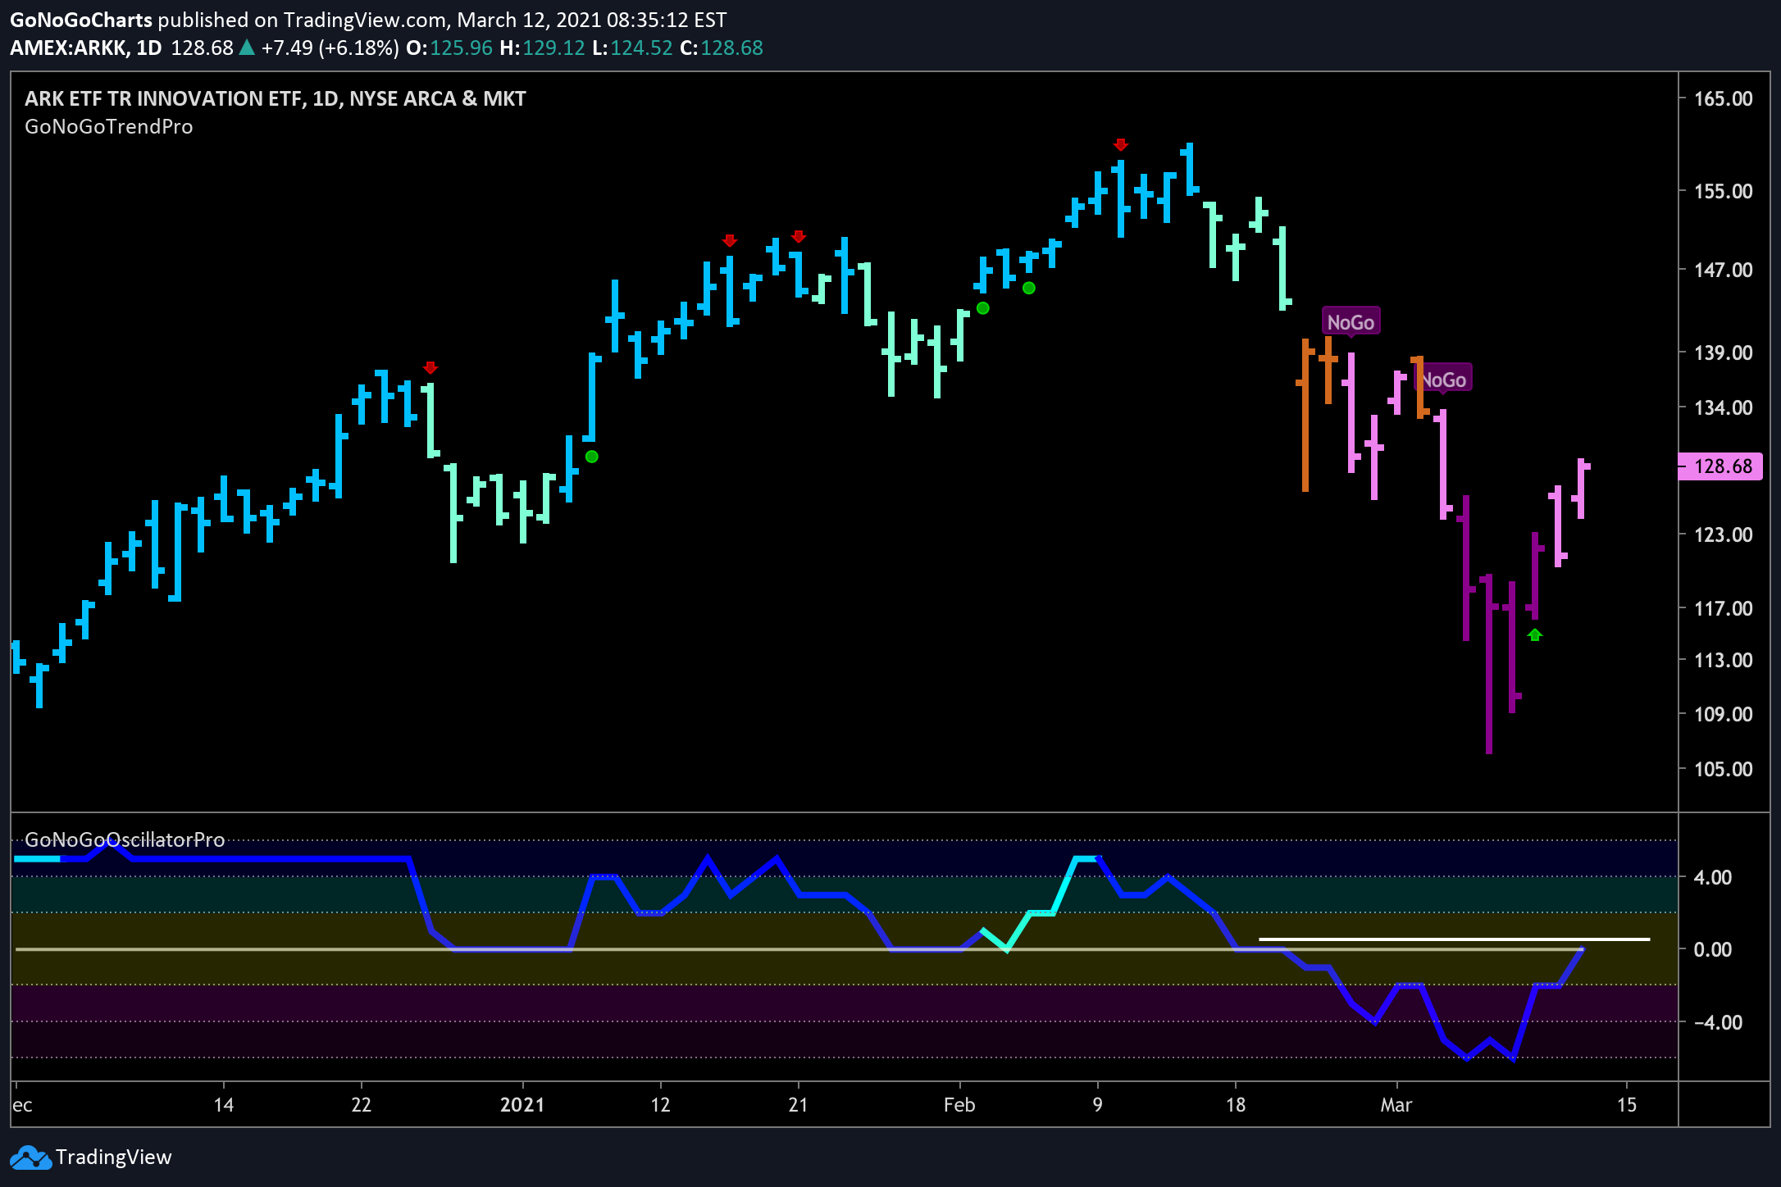Click the white horizontal line above oscillator zero
The height and width of the screenshot is (1187, 1781).
point(1454,939)
